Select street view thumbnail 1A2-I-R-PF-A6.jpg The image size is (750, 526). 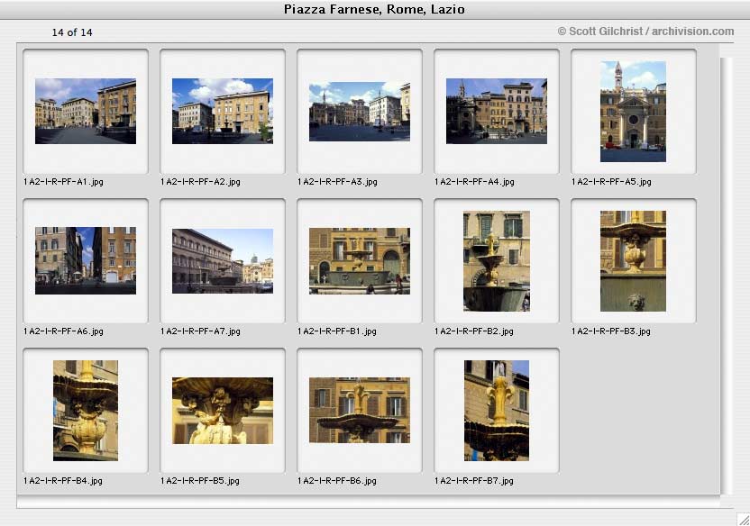point(86,260)
